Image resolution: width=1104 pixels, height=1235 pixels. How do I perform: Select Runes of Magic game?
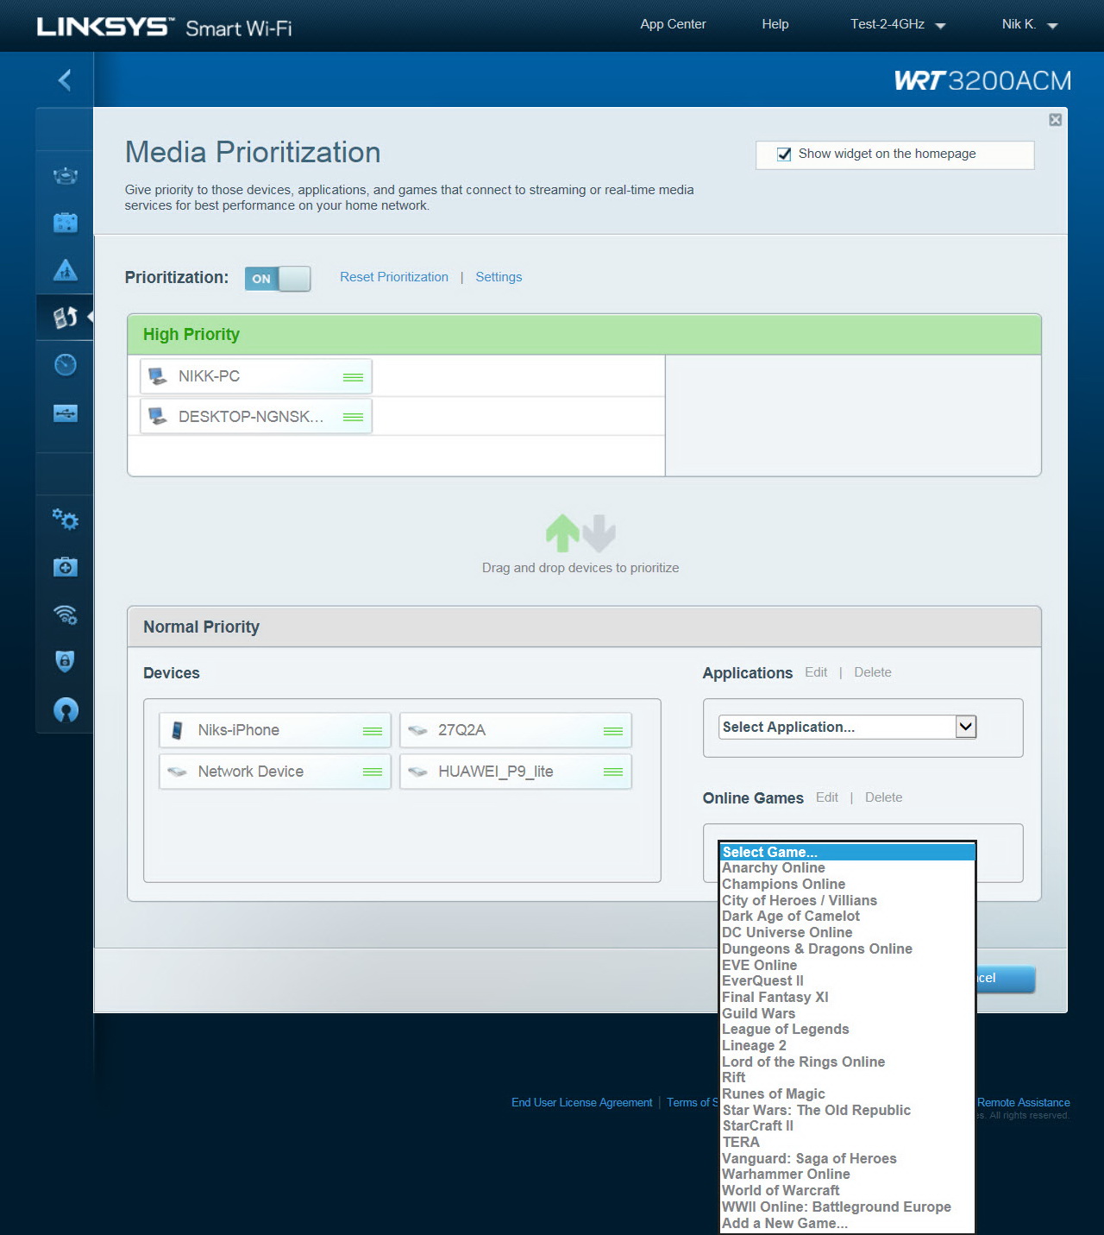848,1093
